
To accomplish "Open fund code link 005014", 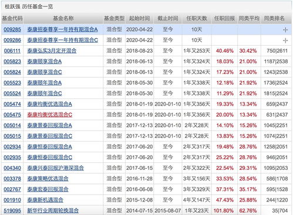I will point(12,125).
